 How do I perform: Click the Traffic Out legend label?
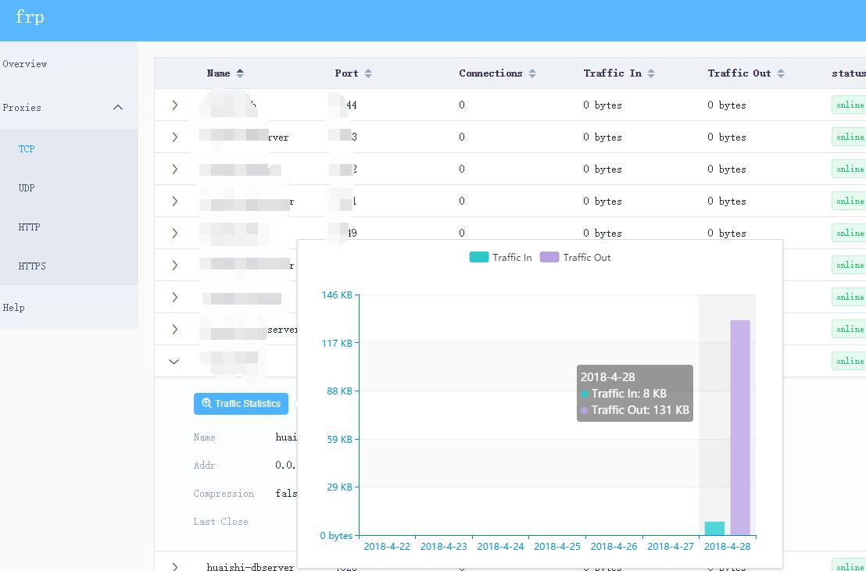pos(586,257)
